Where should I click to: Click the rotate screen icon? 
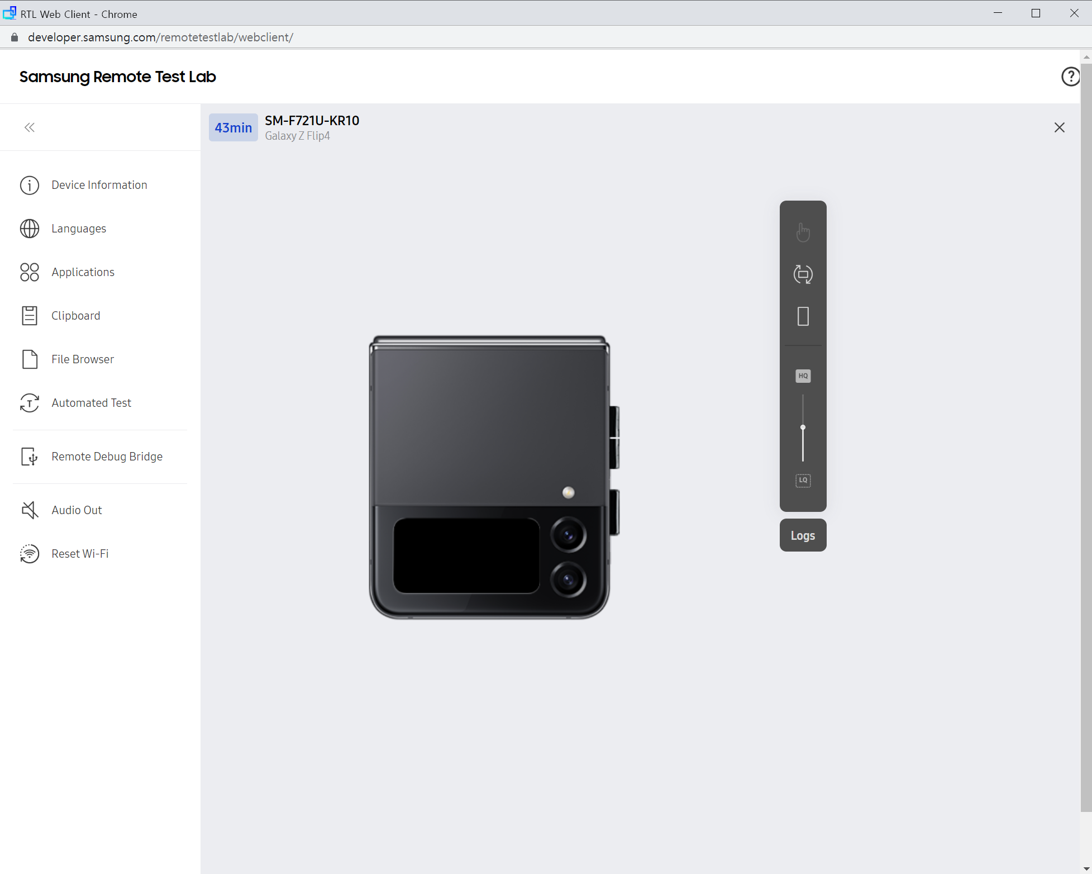coord(803,274)
